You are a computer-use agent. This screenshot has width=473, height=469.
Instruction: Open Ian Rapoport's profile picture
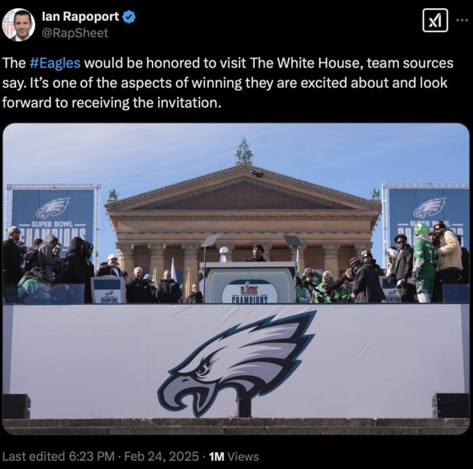[x=18, y=24]
